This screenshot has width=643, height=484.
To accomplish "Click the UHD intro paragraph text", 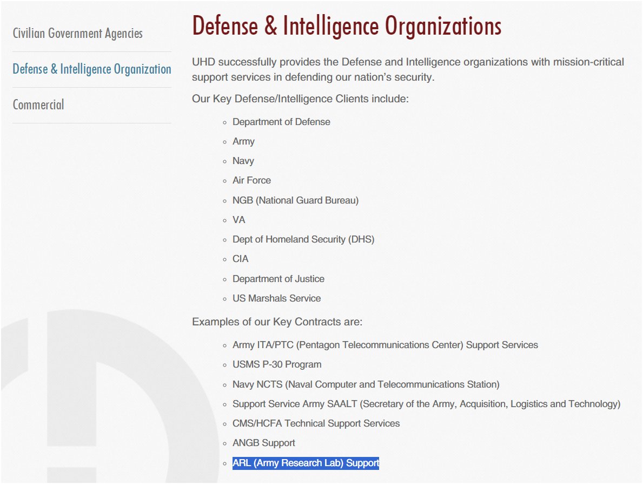I will (407, 69).
